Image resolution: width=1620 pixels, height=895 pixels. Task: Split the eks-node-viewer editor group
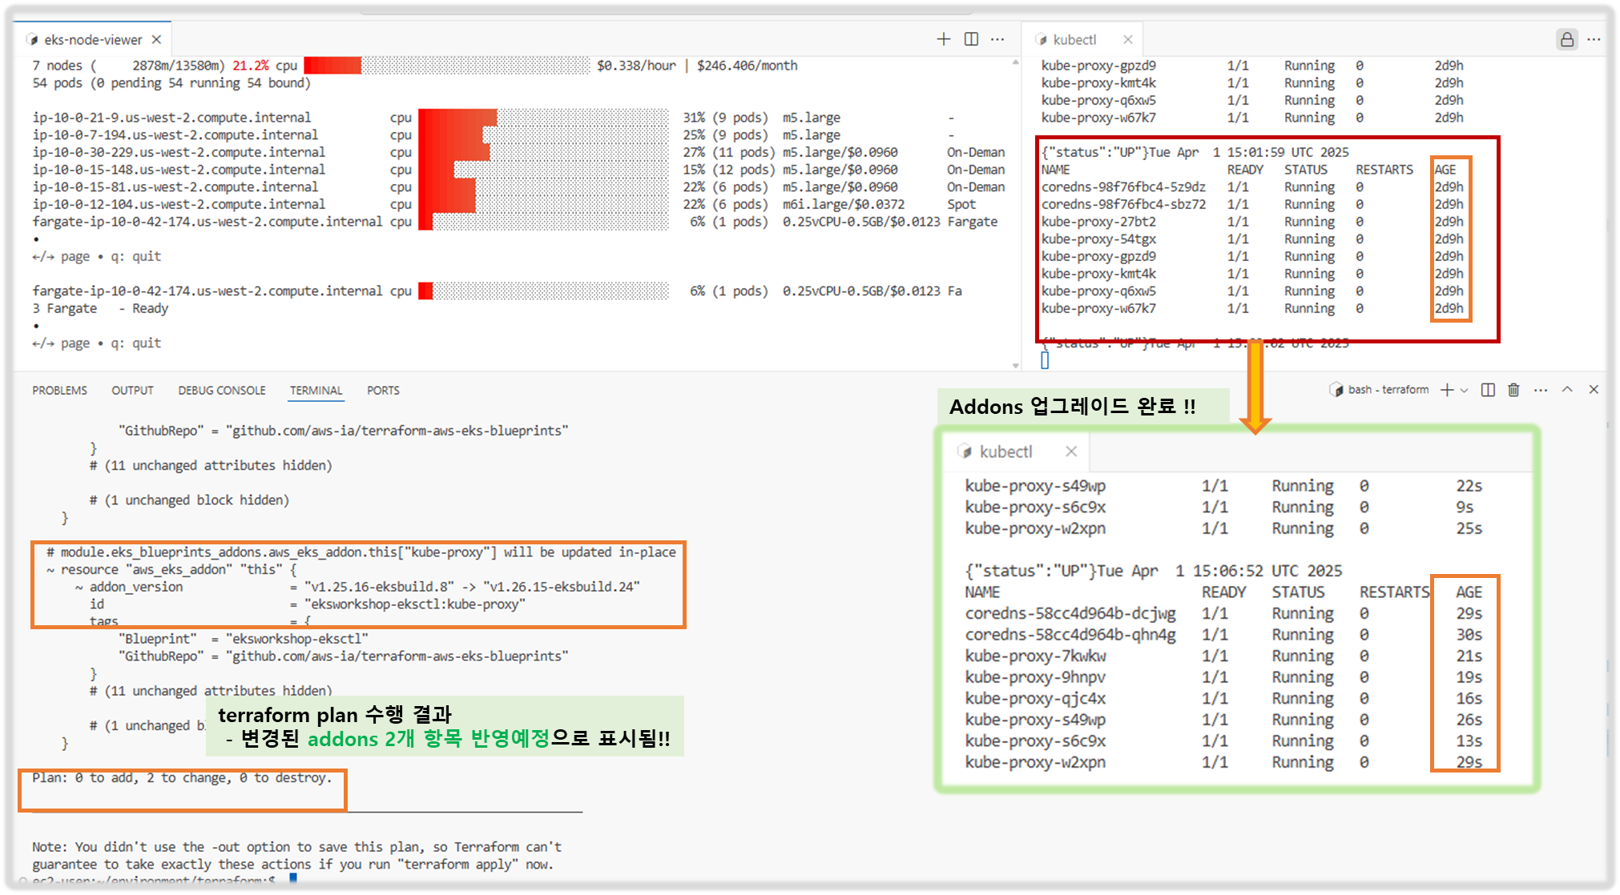point(971,39)
